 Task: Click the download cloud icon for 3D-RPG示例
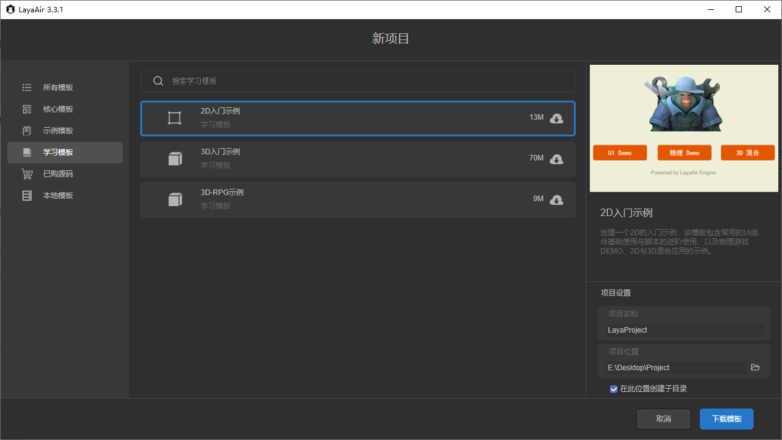pyautogui.click(x=557, y=200)
